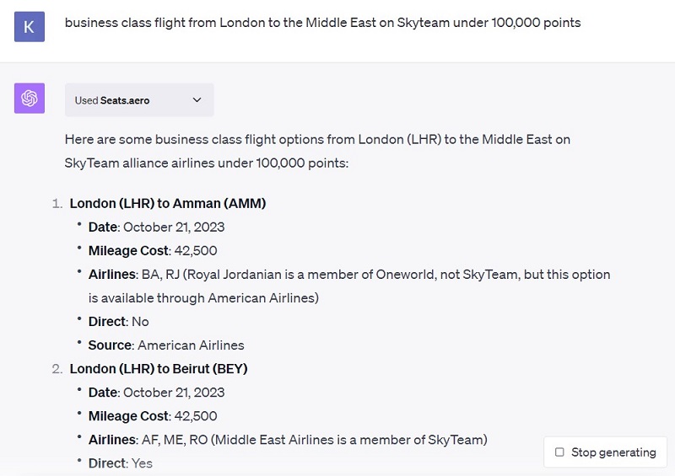Click the chevron arrow beside Seats.aero
This screenshot has width=675, height=476.
[x=197, y=99]
